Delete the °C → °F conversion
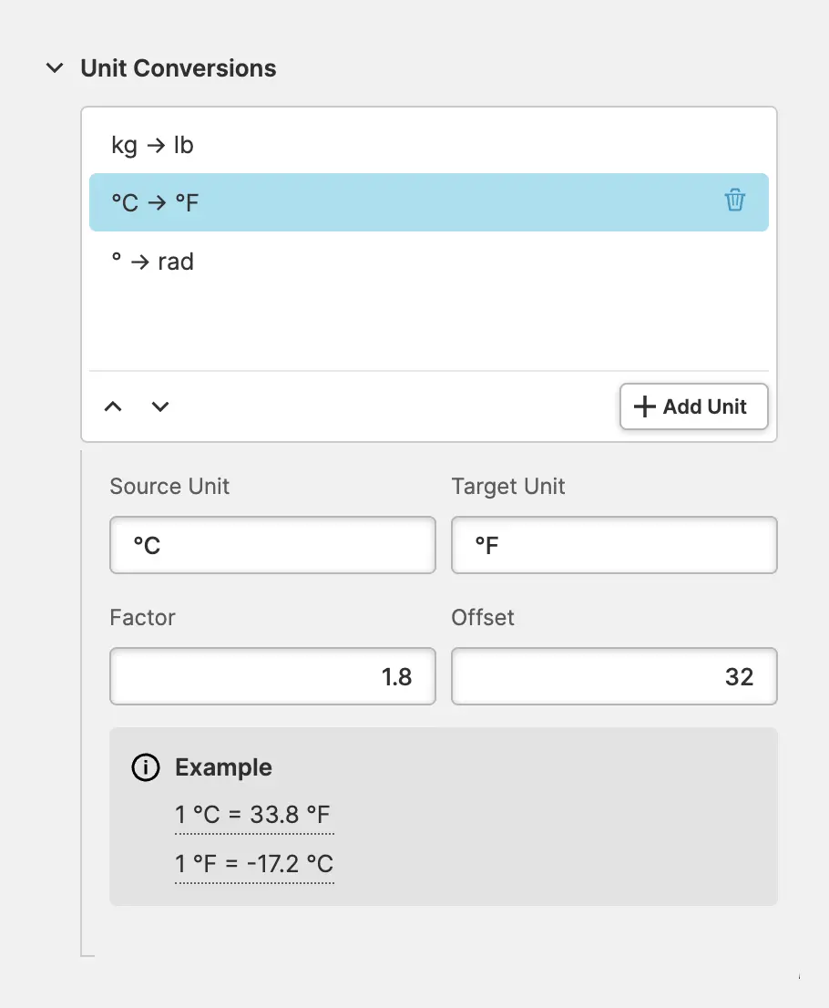This screenshot has width=829, height=1008. [x=734, y=201]
